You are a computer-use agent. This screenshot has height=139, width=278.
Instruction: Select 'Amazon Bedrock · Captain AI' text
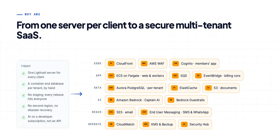coord(138,100)
